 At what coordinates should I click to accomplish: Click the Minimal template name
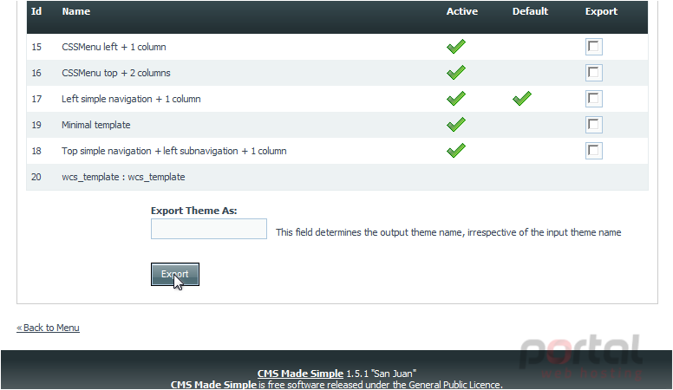pyautogui.click(x=96, y=125)
